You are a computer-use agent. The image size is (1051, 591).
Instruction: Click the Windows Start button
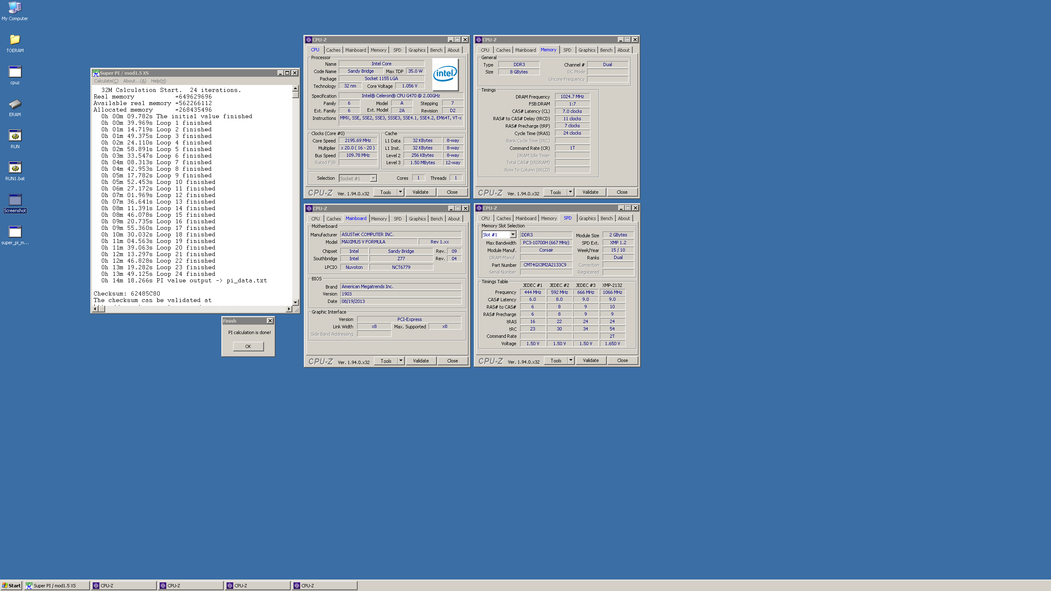click(x=11, y=586)
